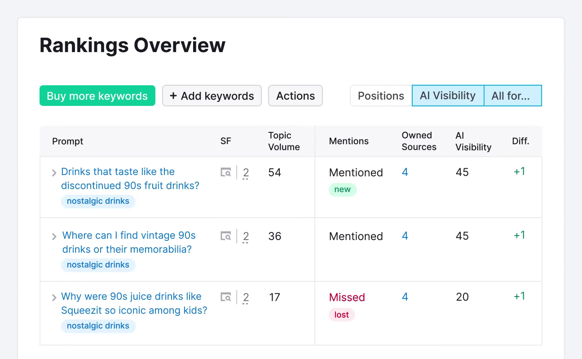Image resolution: width=582 pixels, height=359 pixels.
Task: Click the Missed status in Squeezit row
Action: (347, 297)
